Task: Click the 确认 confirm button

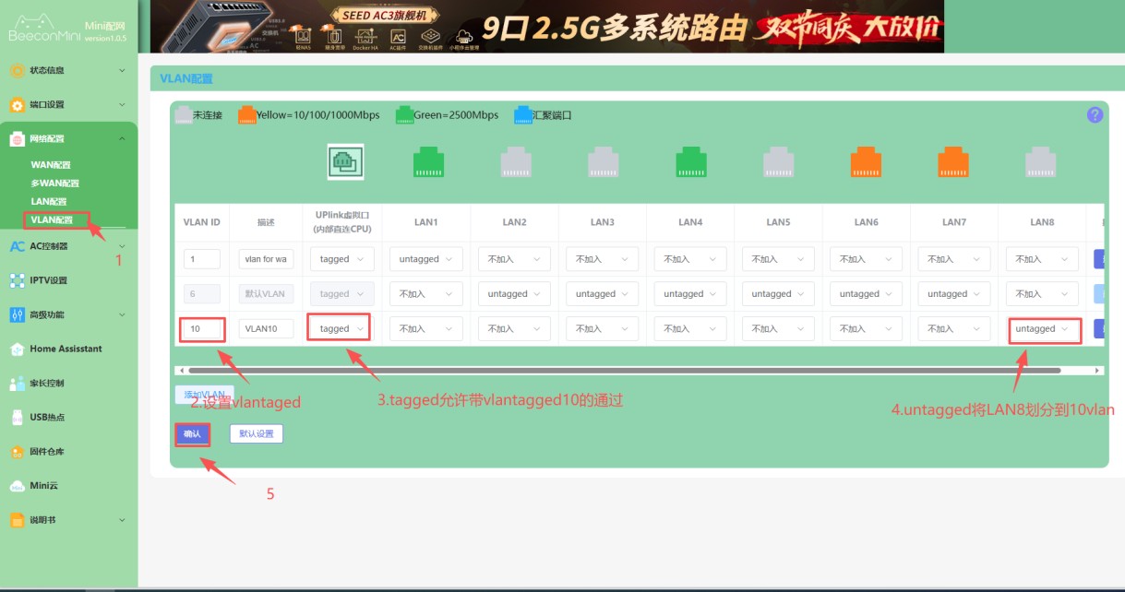Action: (192, 433)
